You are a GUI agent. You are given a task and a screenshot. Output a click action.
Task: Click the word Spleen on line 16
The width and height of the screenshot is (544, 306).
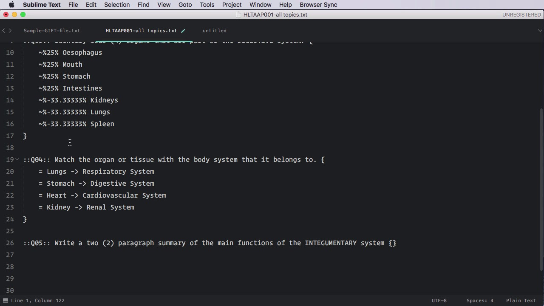pos(102,124)
